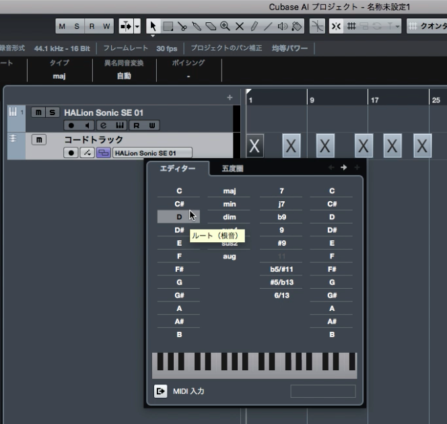Select the Line tool
The image size is (447, 424).
[x=268, y=26]
